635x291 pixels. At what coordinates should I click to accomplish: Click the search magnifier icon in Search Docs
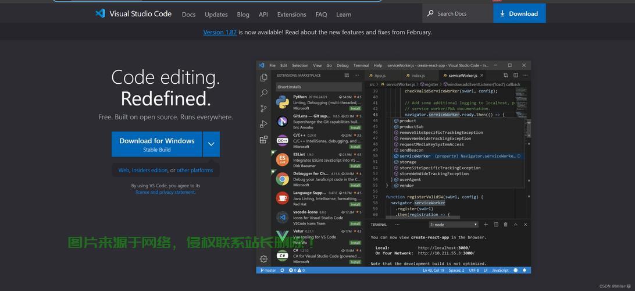[x=430, y=13]
